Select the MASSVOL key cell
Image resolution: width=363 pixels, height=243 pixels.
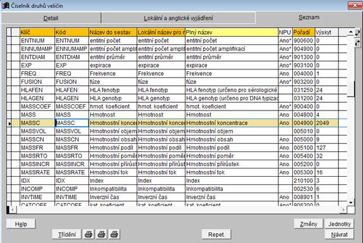point(37,131)
